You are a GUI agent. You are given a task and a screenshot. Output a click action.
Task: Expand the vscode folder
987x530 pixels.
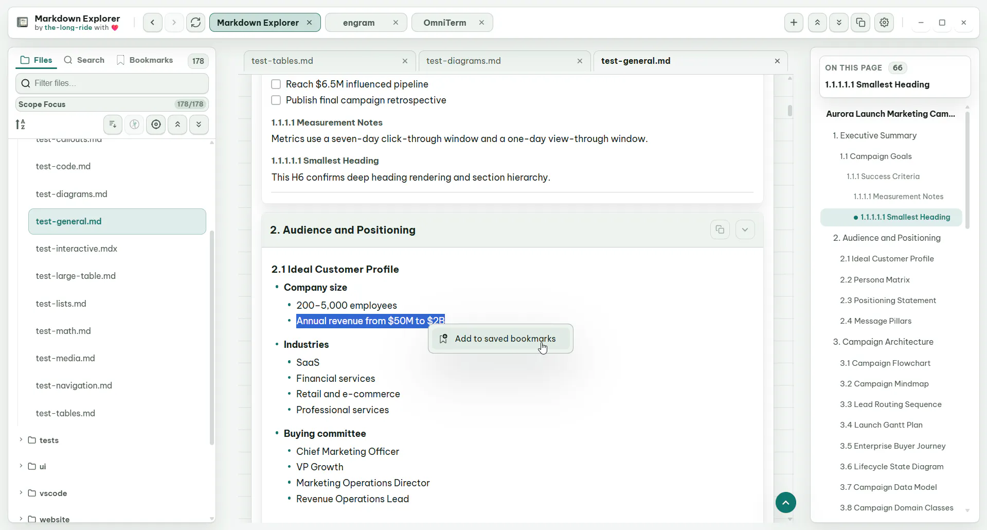click(21, 493)
